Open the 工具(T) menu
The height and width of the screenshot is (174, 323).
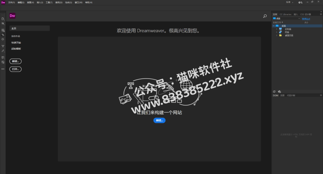pos(49,2)
